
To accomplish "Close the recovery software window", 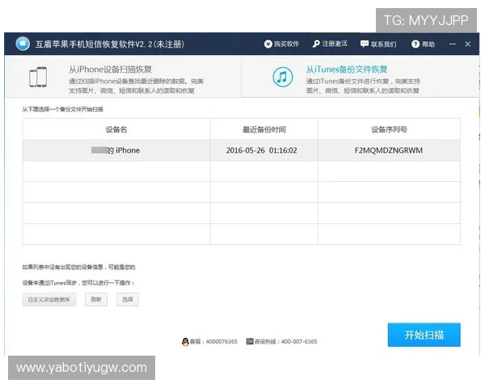I will tap(468, 44).
